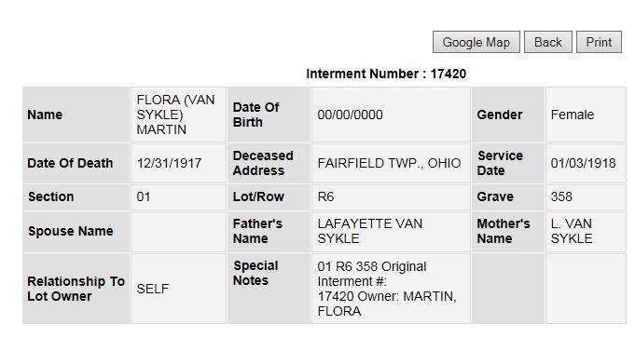Click the Deceased Address label cell

point(269,163)
